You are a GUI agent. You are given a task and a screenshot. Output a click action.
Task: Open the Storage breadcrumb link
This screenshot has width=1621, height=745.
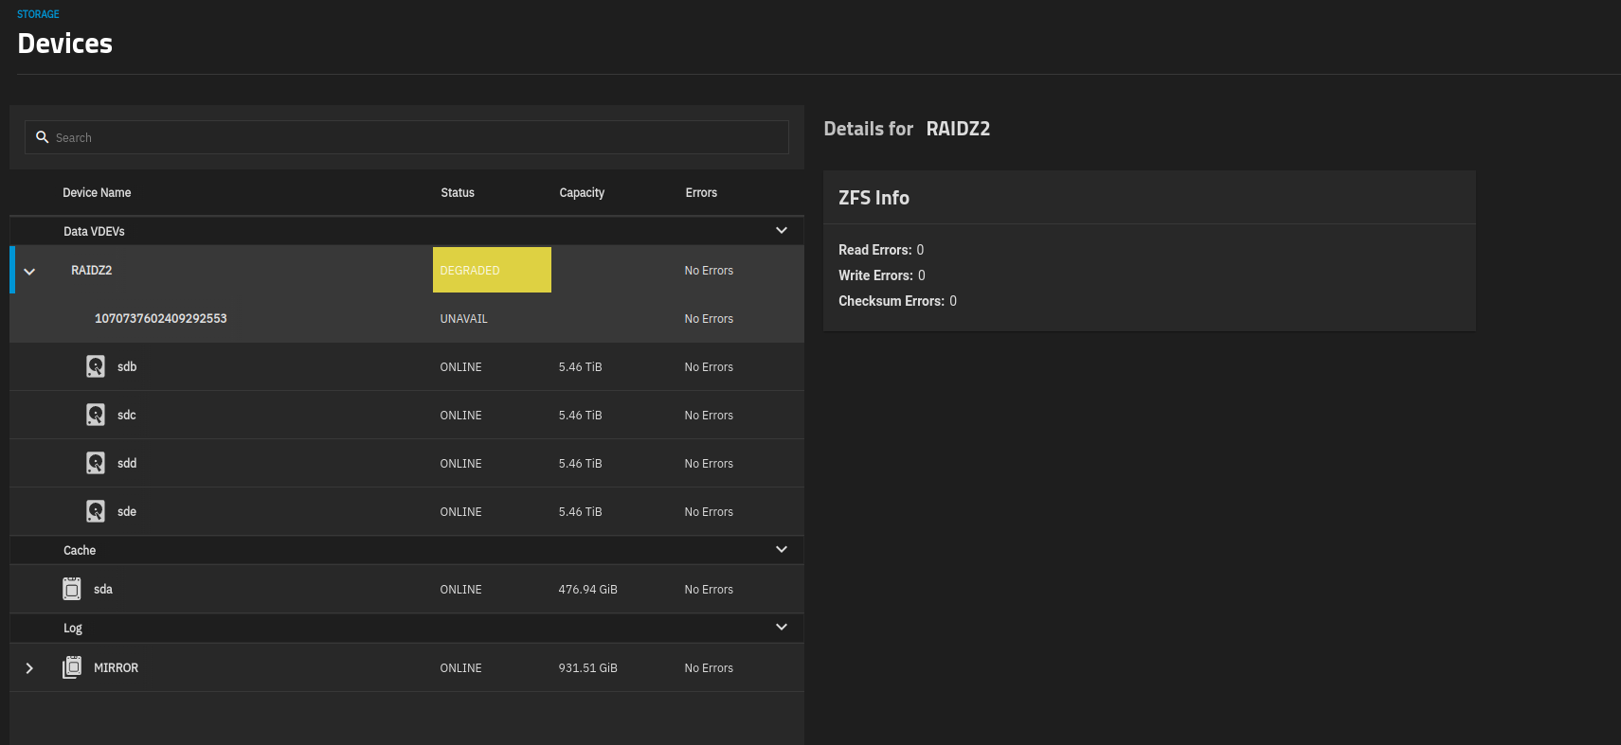point(38,14)
